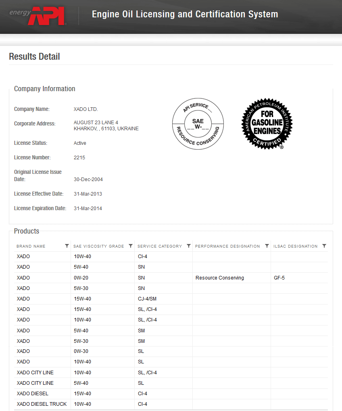Sort by the ILSAC Designation header
This screenshot has height=411, width=342.
coord(295,246)
